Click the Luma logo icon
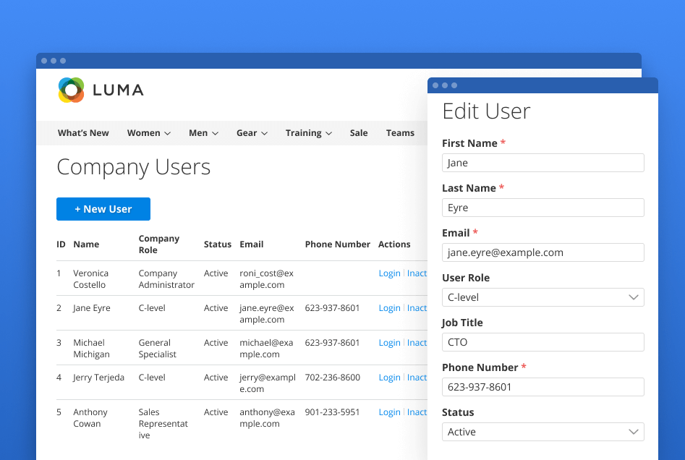685x460 pixels. tap(69, 90)
